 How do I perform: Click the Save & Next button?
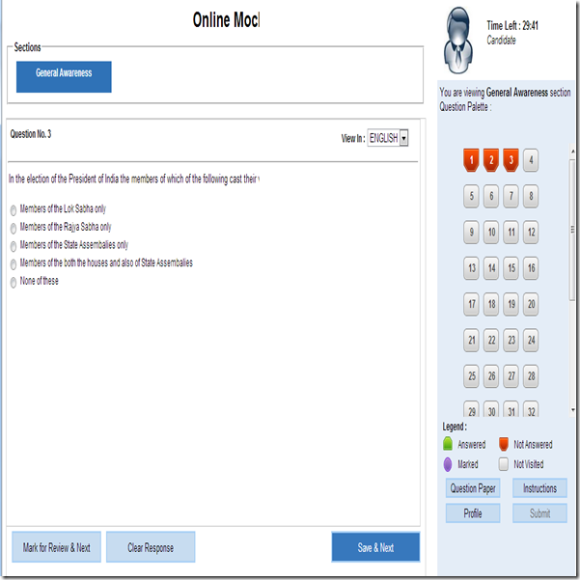point(375,547)
